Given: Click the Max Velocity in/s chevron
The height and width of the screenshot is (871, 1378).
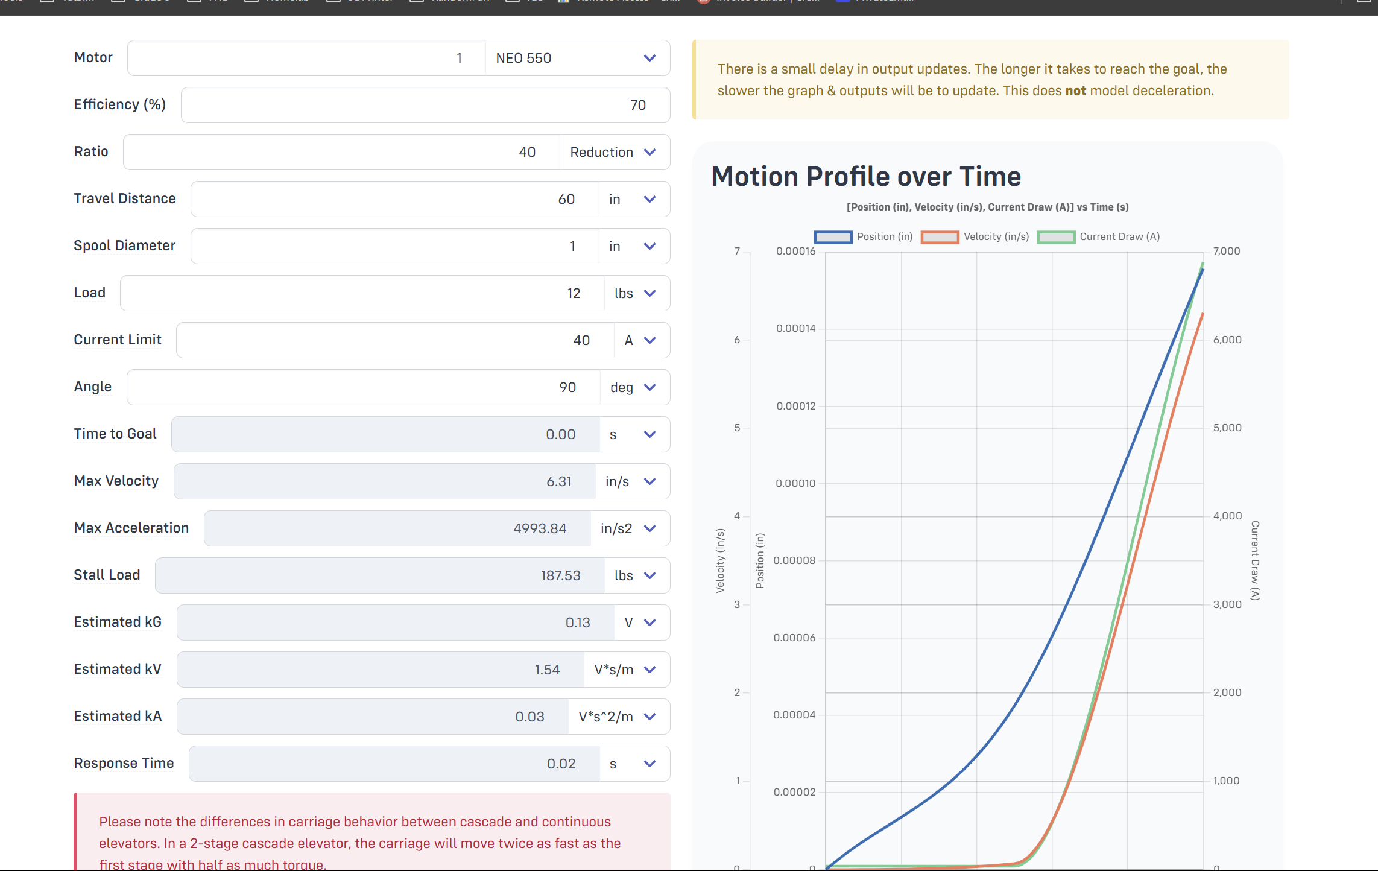Looking at the screenshot, I should [x=649, y=481].
